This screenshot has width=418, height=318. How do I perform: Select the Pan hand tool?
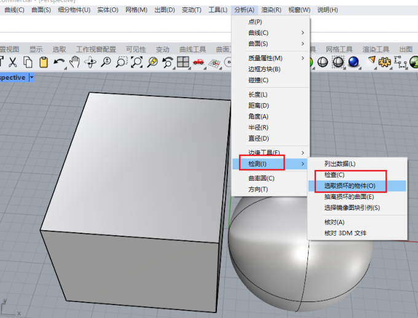(74, 63)
